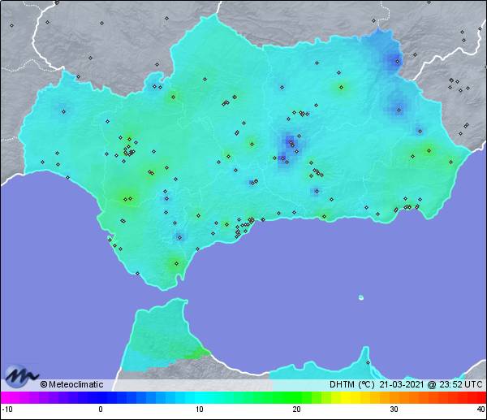Click the 20 label on the scale
Image resolution: width=487 pixels, height=420 pixels.
pyautogui.click(x=296, y=409)
